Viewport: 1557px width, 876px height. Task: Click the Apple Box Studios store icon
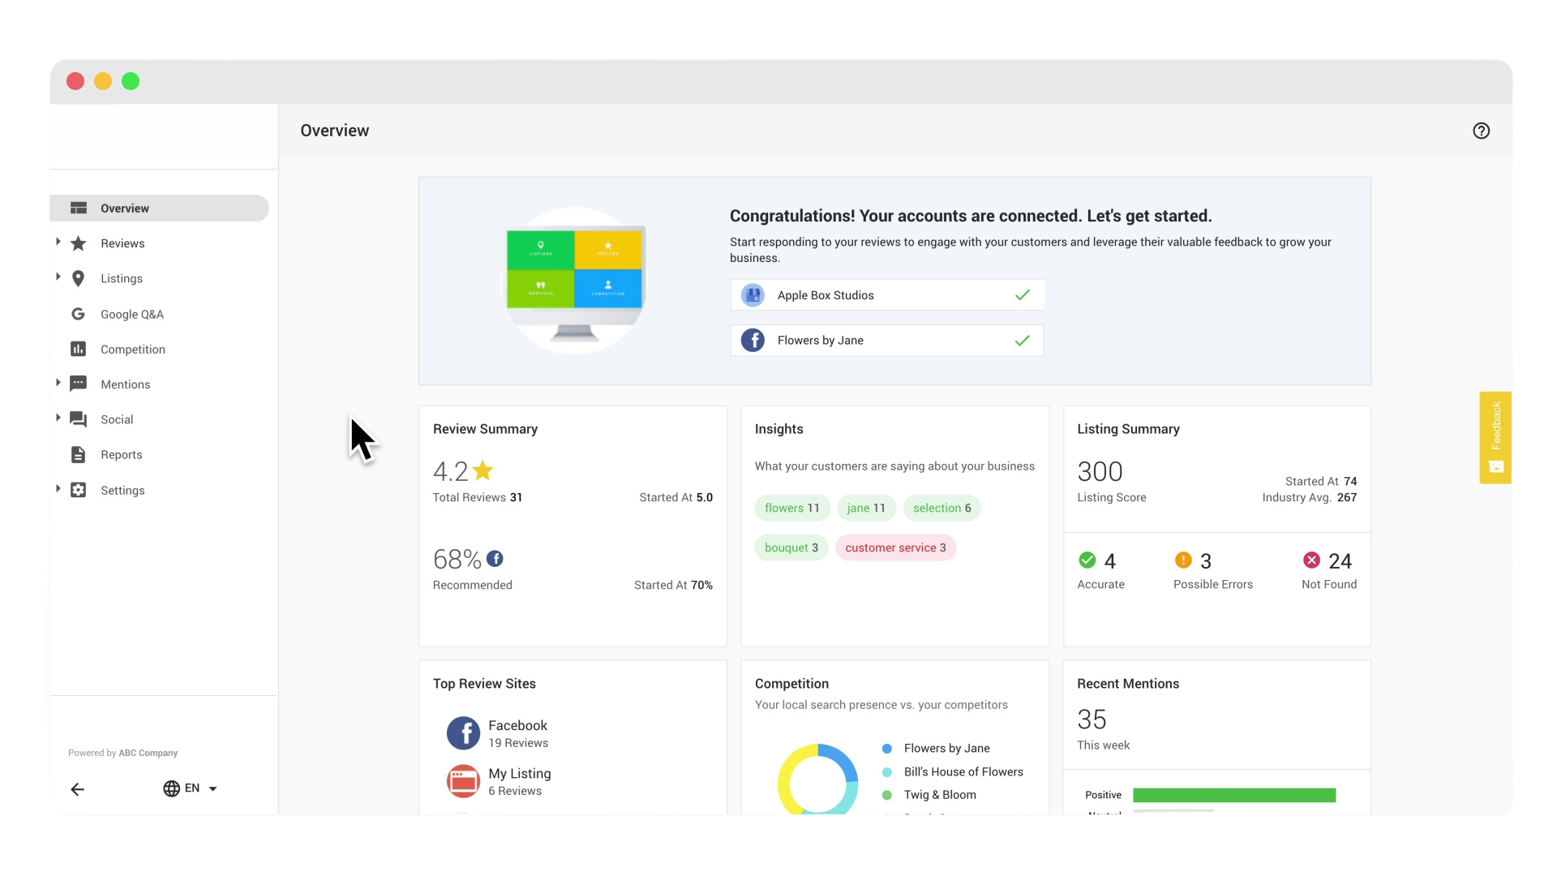coord(753,295)
